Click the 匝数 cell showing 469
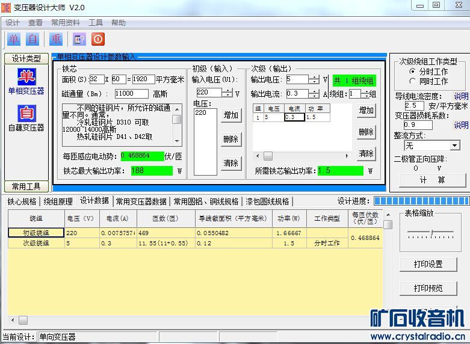This screenshot has height=344, width=470. coord(166,233)
